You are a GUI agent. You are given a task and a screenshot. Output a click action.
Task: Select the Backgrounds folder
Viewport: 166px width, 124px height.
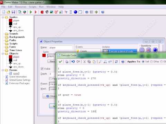[x=17, y=37]
